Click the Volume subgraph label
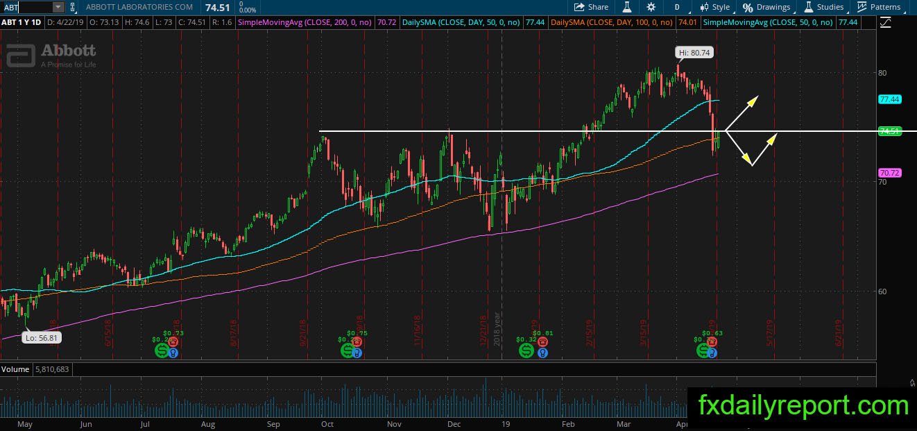 point(16,370)
